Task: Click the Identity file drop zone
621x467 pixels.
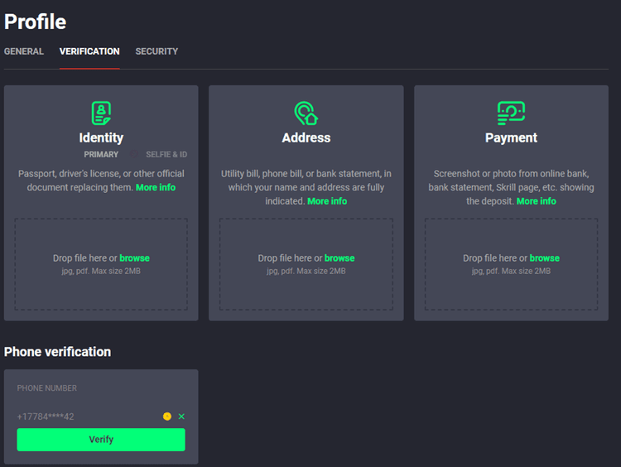Action: click(x=101, y=264)
